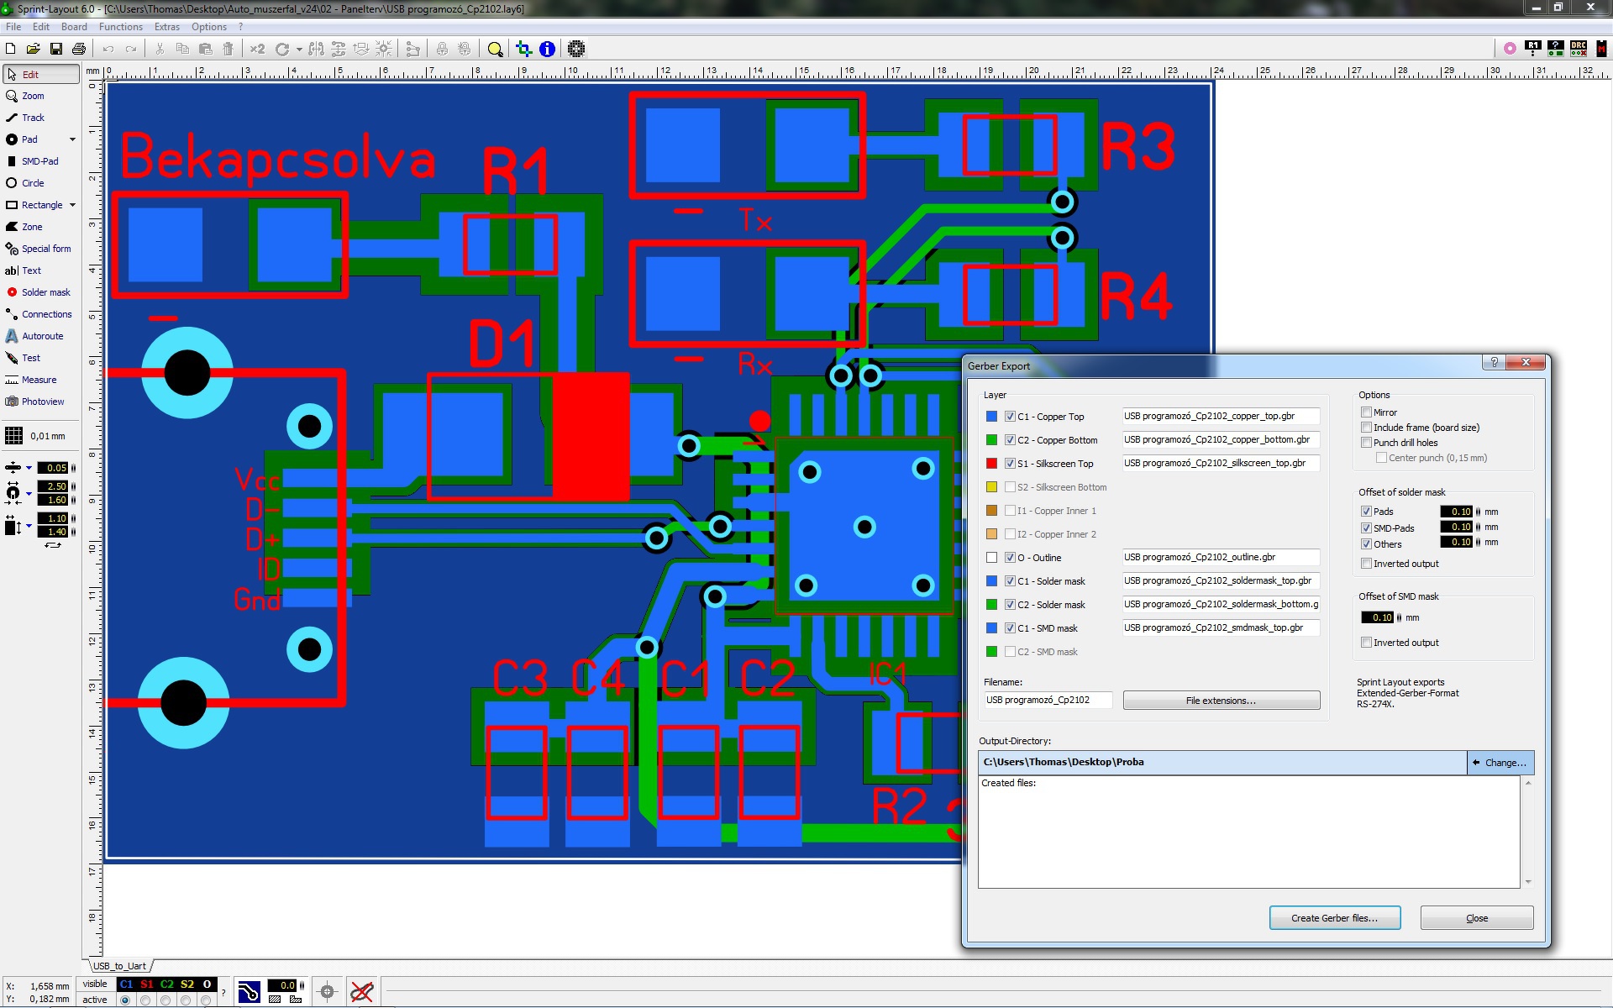Open the track width presets dropdown

pos(29,468)
